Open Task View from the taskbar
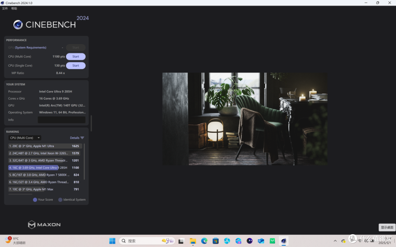 181,241
